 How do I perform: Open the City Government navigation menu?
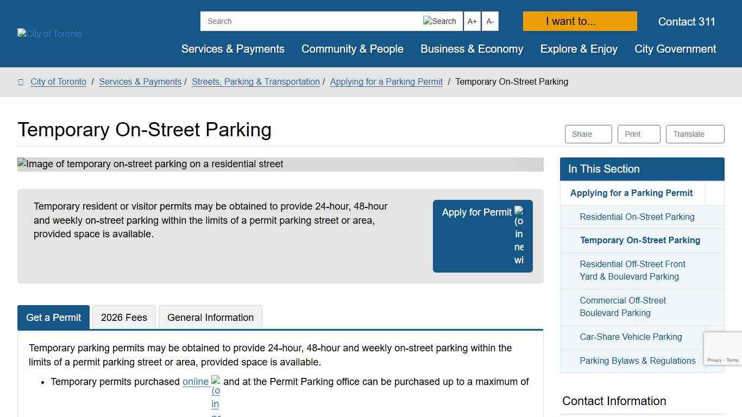[674, 49]
